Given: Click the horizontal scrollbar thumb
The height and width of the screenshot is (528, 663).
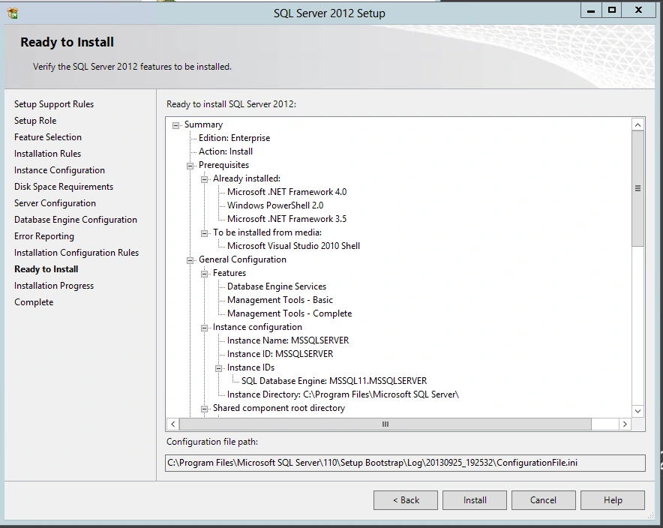Looking at the screenshot, I should (x=385, y=424).
